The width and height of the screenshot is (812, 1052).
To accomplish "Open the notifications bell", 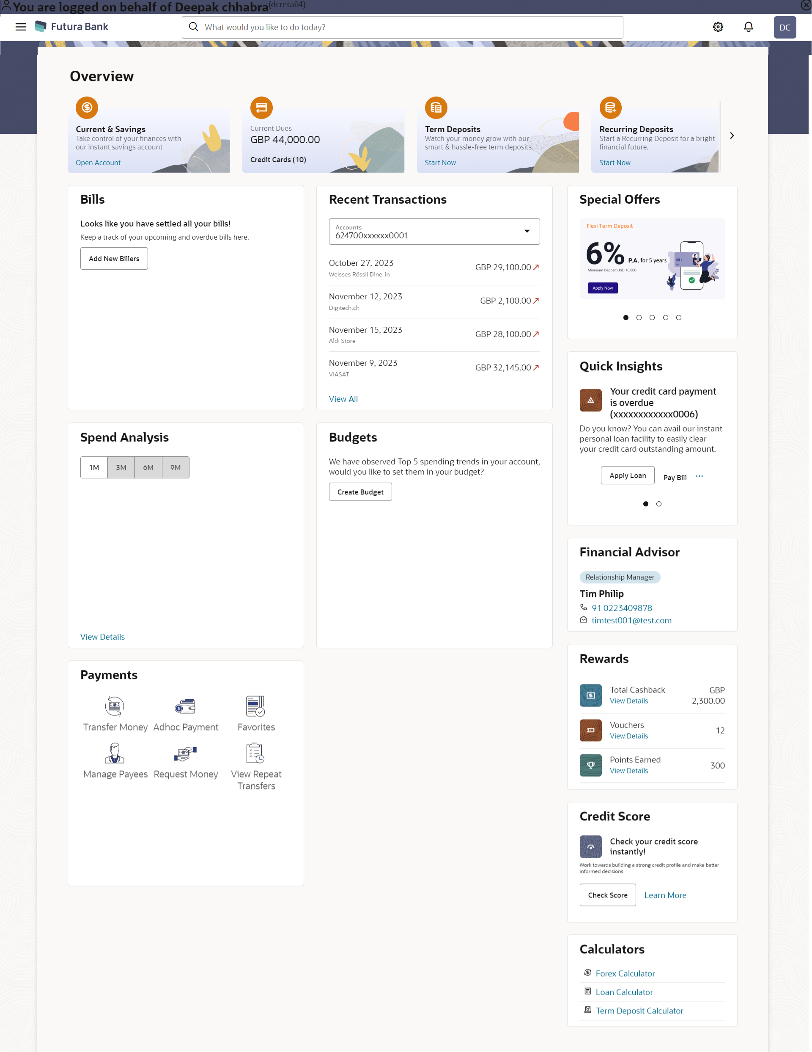I will tap(748, 27).
